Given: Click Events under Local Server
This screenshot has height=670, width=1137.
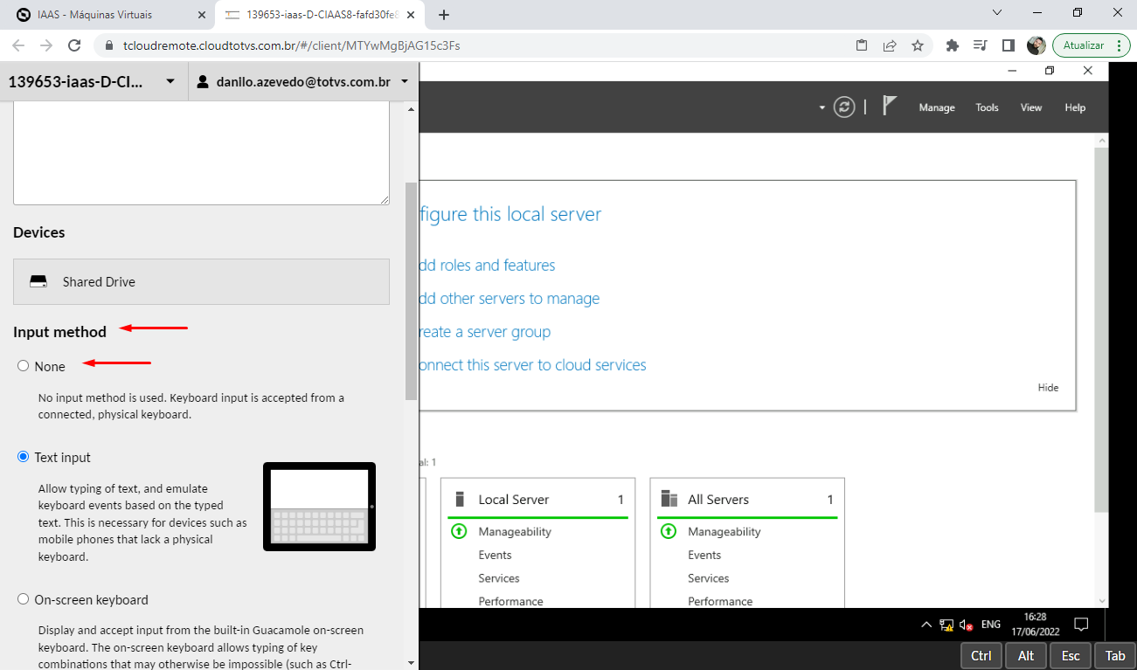Looking at the screenshot, I should click(495, 555).
